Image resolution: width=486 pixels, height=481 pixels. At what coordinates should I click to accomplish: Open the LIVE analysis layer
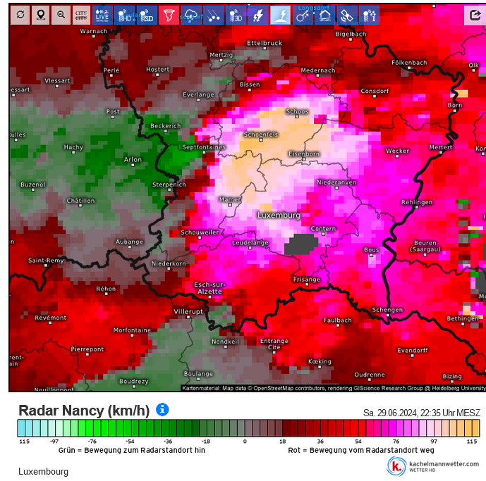click(x=102, y=15)
